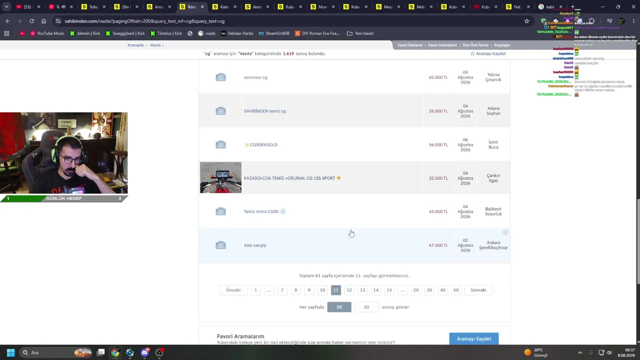Viewport: 640px width, 360px height.
Task: Click the 65.000 TL price
Action: (438, 77)
